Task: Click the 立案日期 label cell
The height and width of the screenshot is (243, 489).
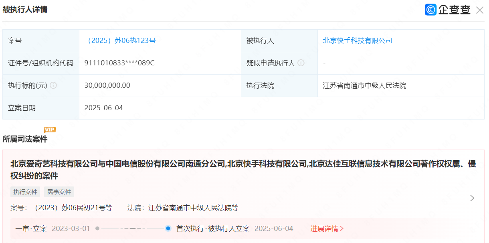Action: pos(41,108)
